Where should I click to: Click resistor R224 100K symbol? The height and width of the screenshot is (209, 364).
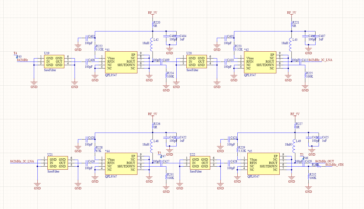[166, 75]
